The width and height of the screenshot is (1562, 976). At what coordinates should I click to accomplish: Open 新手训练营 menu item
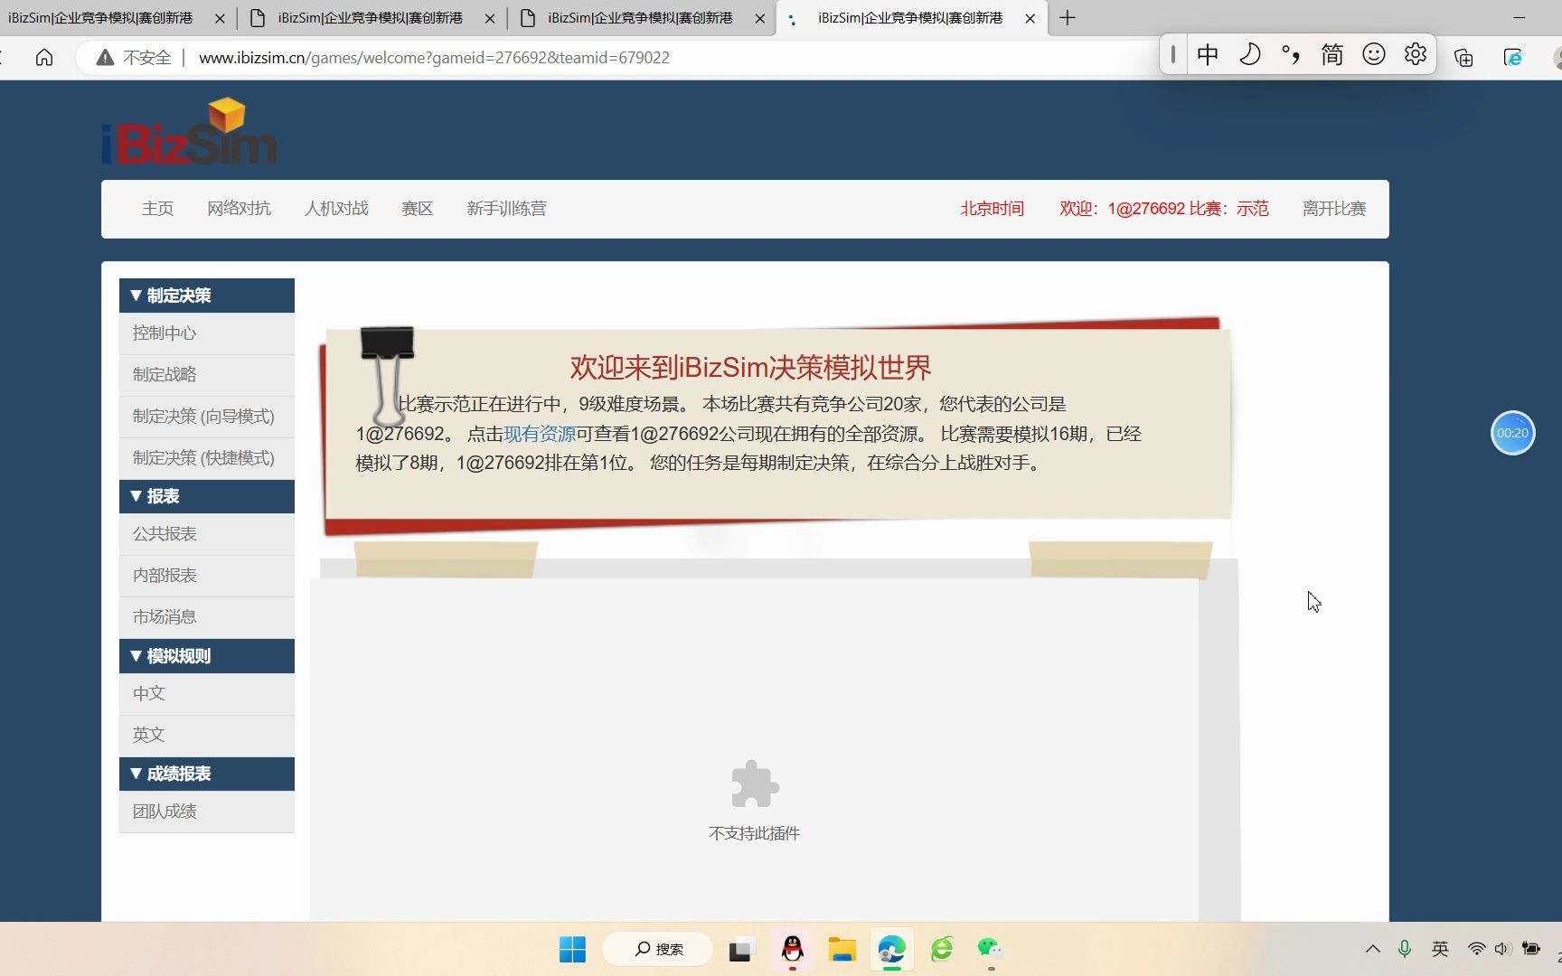506,209
